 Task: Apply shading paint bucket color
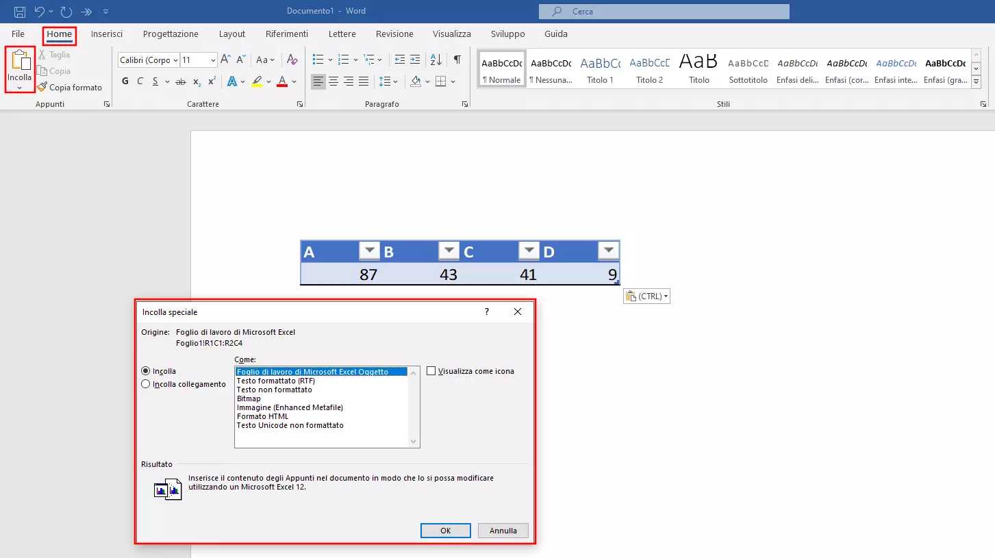point(416,81)
